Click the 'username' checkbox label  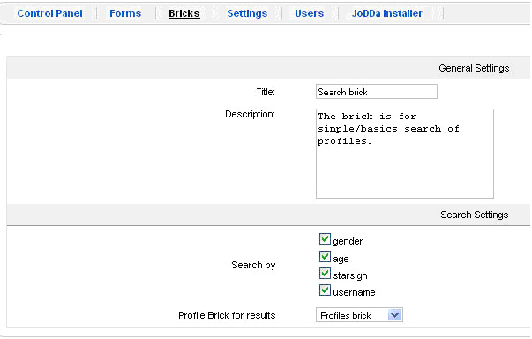354,292
